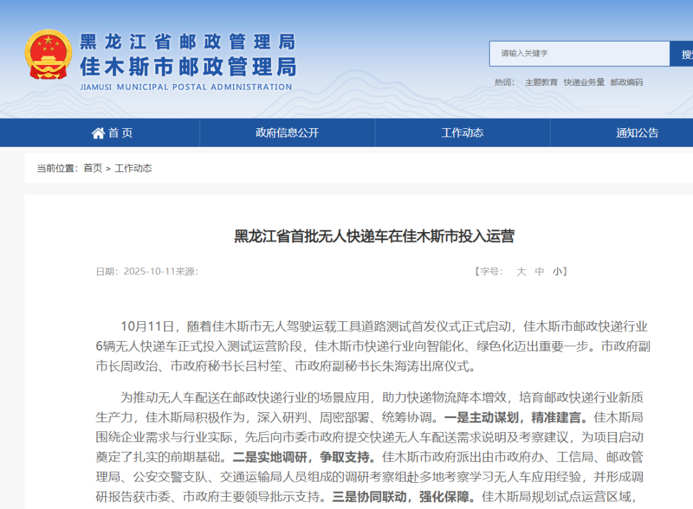Set font size to 中
693x509 pixels.
click(x=540, y=271)
